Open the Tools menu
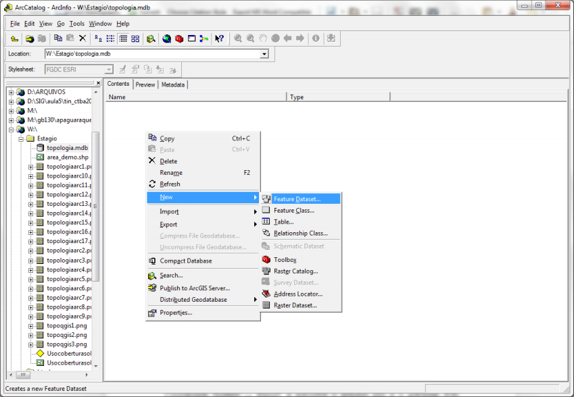This screenshot has height=397, width=574. pos(77,24)
